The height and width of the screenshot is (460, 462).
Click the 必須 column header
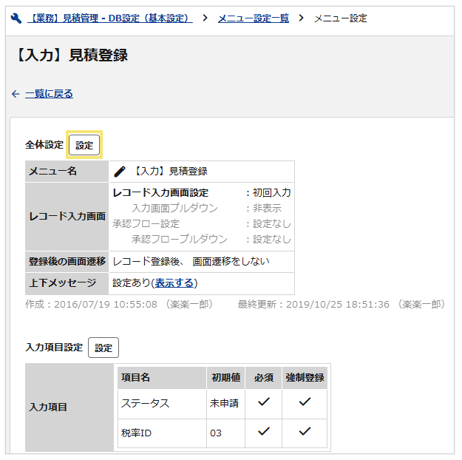click(264, 378)
